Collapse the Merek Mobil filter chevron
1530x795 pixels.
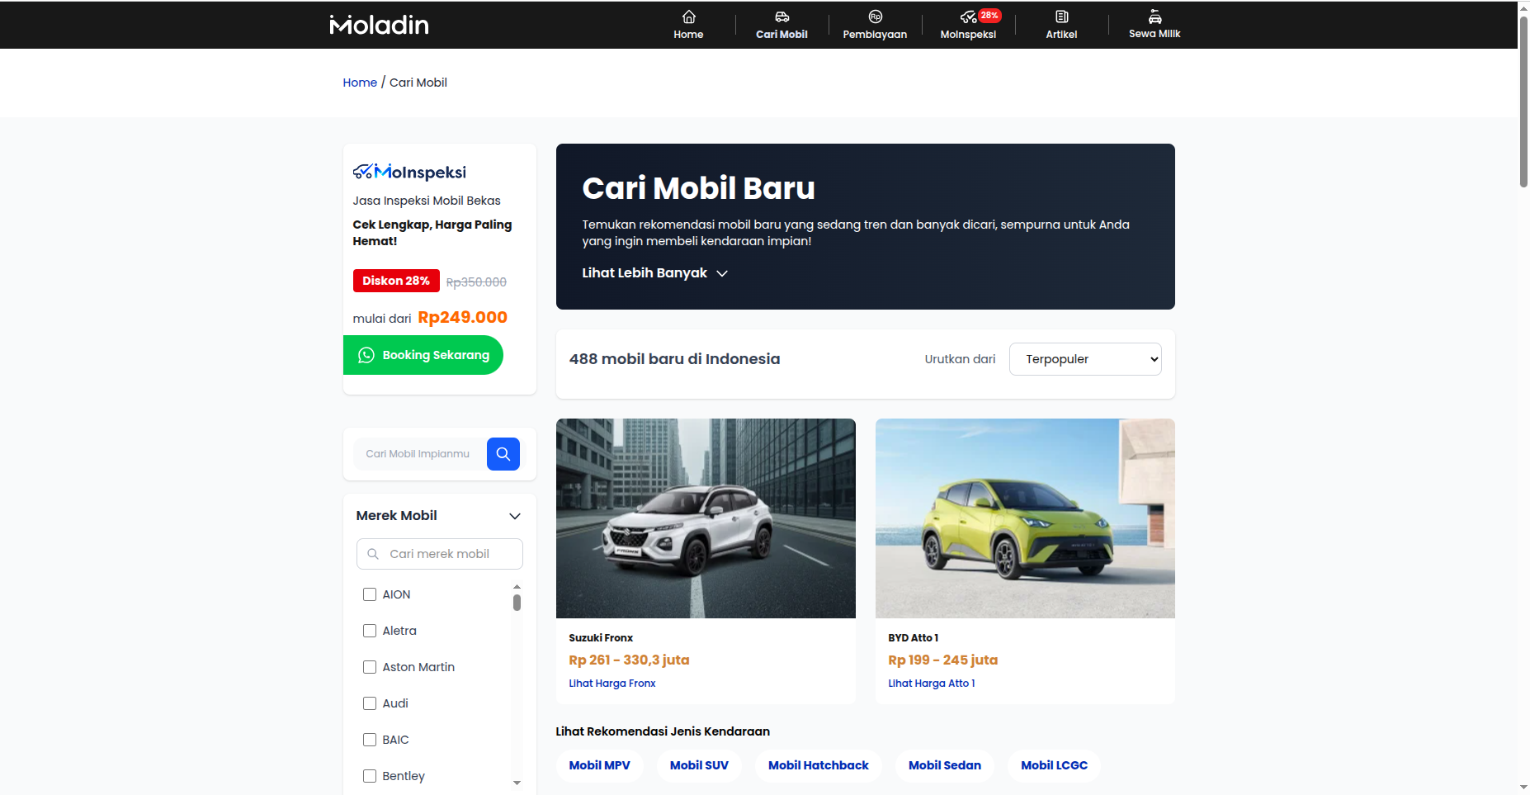pyautogui.click(x=515, y=516)
